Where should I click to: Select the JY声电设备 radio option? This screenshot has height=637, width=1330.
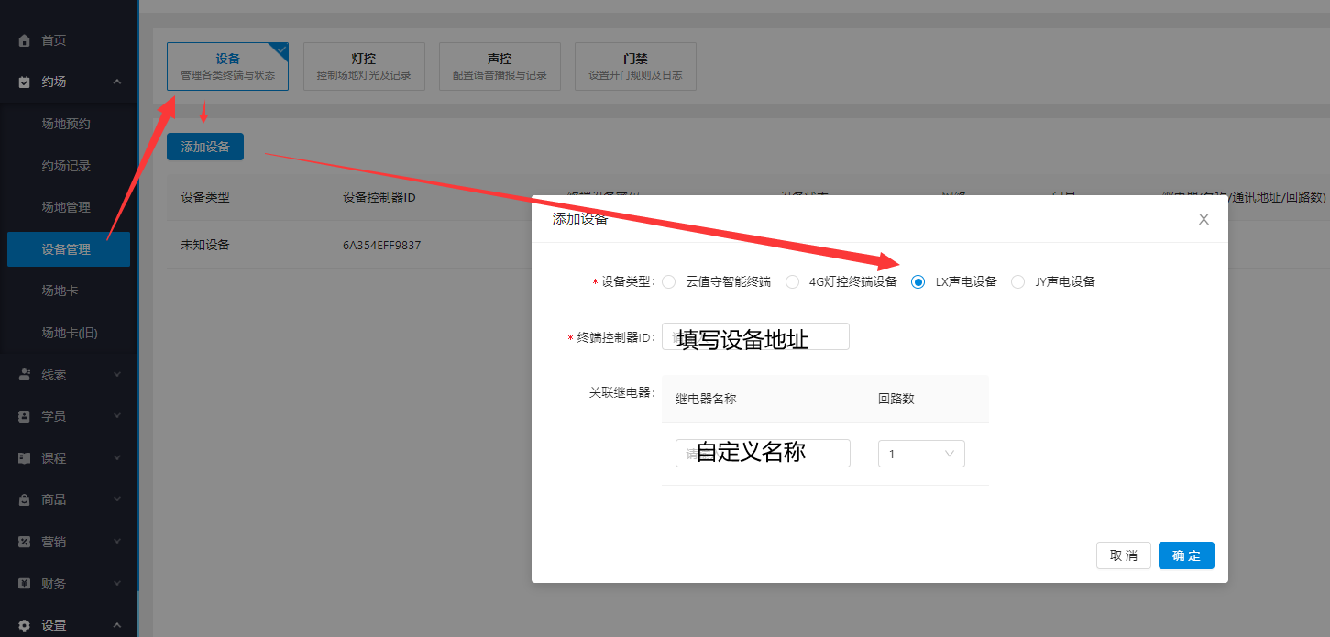1017,281
